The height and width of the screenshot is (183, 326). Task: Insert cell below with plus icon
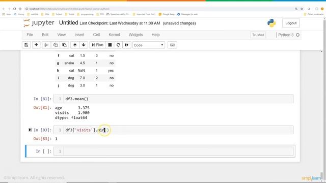click(x=36, y=45)
